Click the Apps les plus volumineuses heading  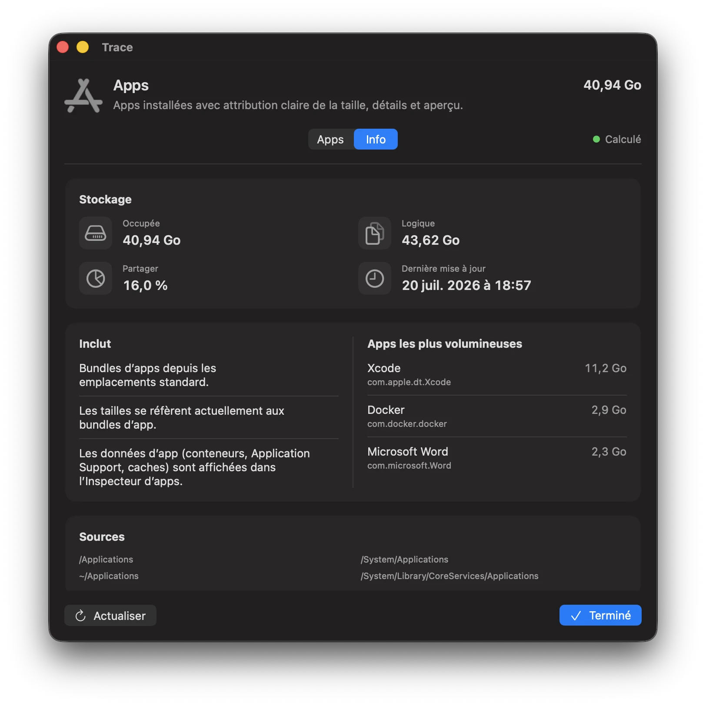tap(445, 344)
